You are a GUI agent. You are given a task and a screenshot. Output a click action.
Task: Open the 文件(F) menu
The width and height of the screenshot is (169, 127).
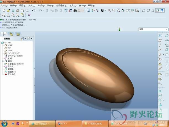coord(4,6)
